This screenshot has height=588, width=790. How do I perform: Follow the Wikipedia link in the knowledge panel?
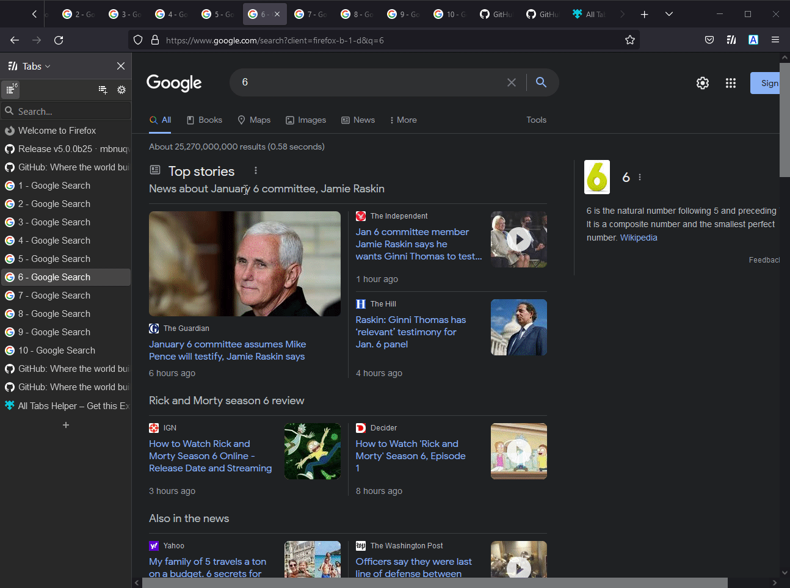639,238
